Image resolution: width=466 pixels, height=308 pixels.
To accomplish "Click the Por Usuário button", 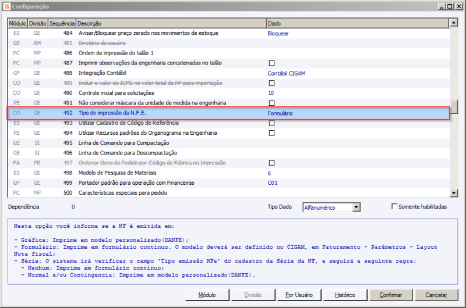I will point(299,295).
